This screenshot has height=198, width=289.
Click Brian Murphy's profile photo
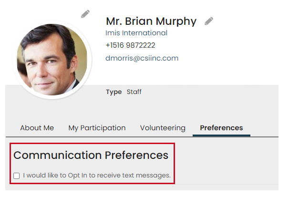coord(52,60)
